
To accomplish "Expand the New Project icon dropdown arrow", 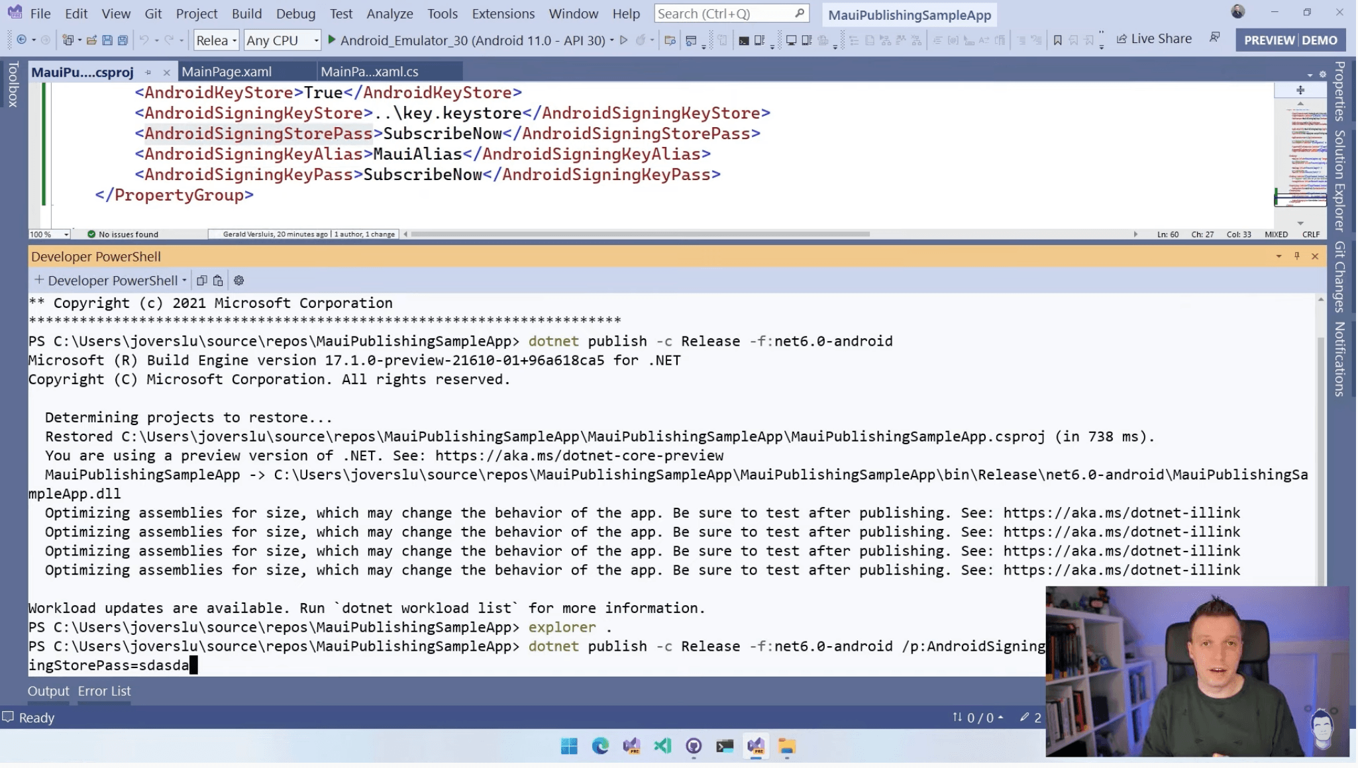I will (79, 40).
